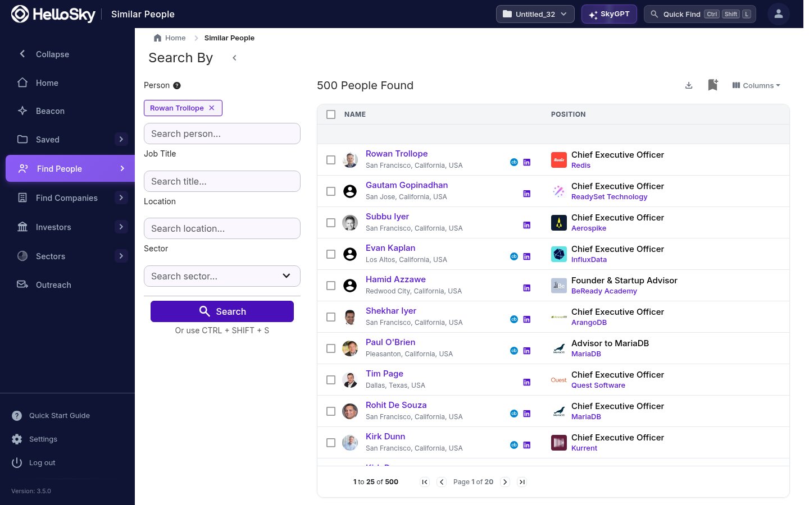This screenshot has height=505, width=809.
Task: Click the Kurrent company logo
Action: coord(559,443)
